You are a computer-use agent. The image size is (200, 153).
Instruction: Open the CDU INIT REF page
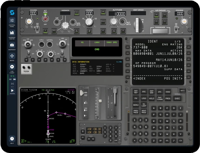coord(136,92)
